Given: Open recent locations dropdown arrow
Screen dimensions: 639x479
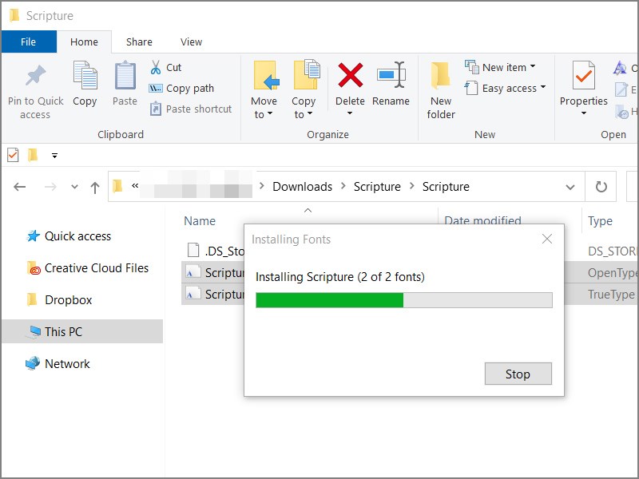Looking at the screenshot, I should tap(74, 187).
